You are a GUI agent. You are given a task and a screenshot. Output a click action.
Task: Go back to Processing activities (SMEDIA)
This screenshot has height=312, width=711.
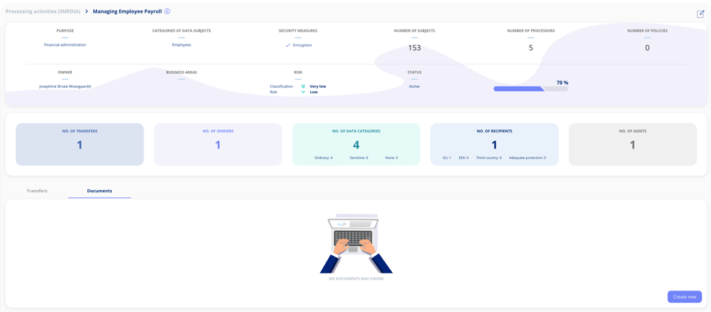tap(43, 11)
